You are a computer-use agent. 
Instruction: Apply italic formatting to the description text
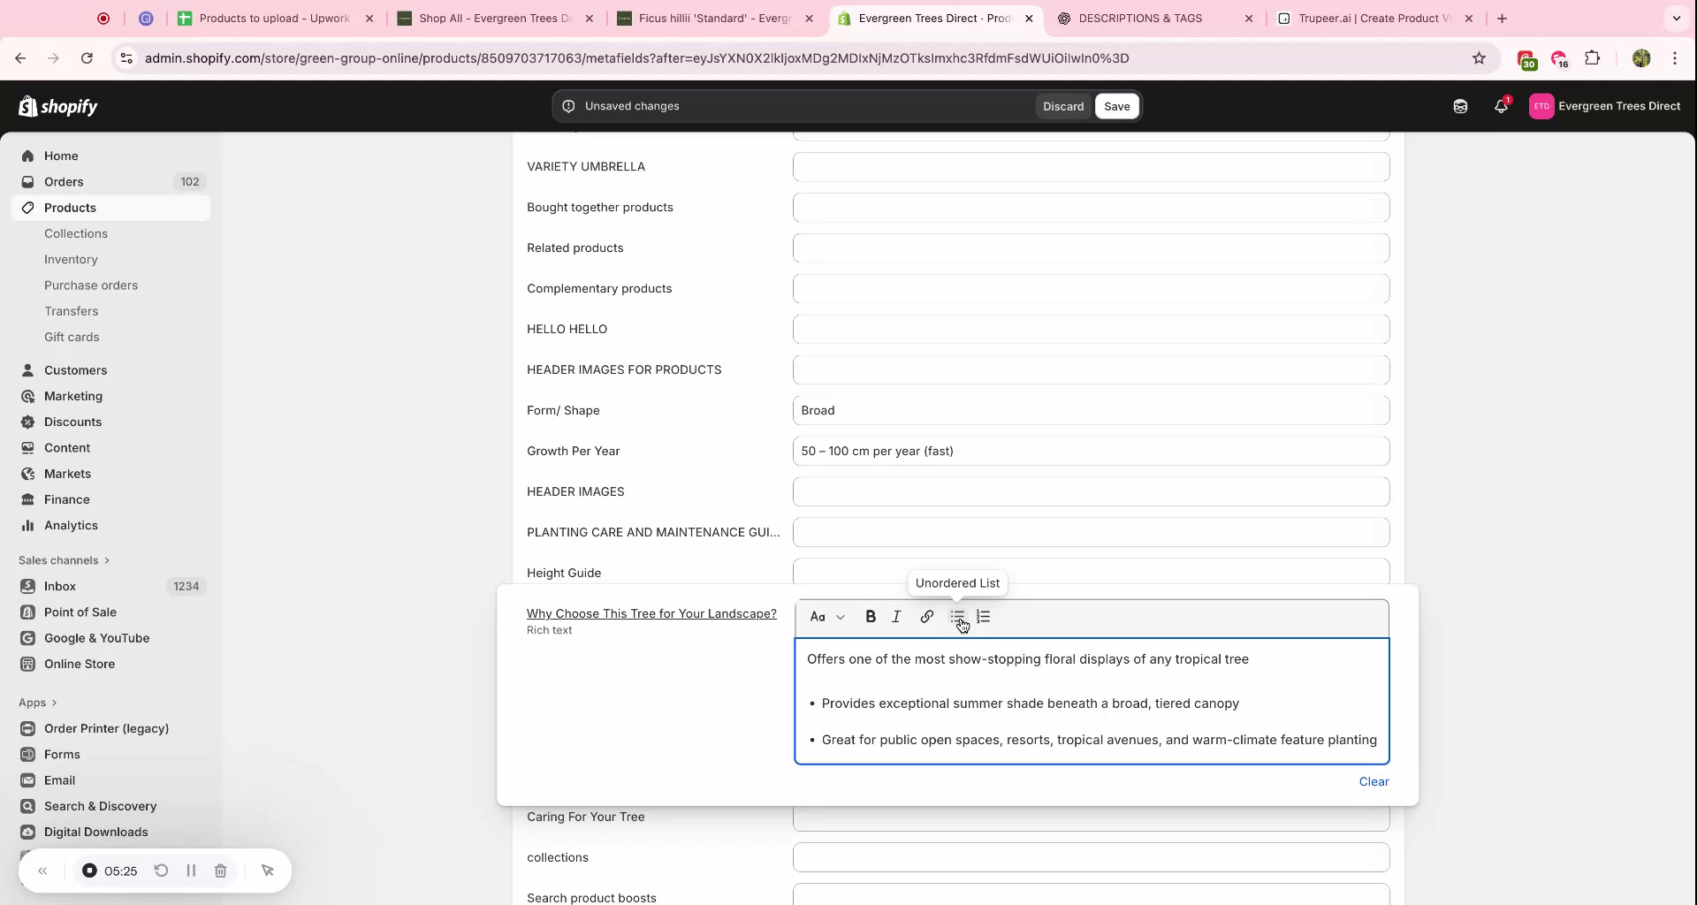895,616
